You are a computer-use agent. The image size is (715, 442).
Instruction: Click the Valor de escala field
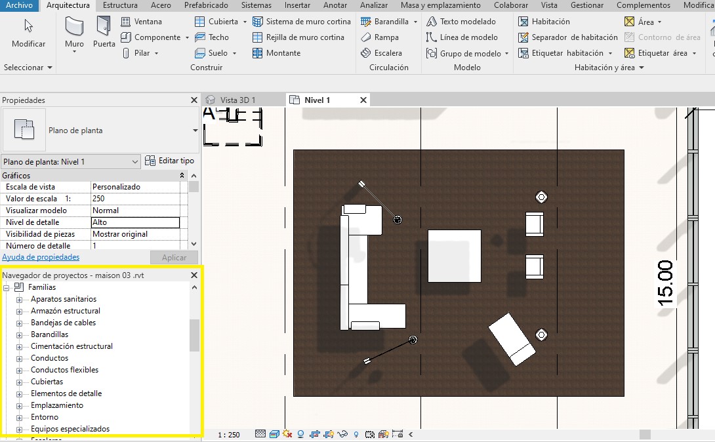[x=134, y=199]
